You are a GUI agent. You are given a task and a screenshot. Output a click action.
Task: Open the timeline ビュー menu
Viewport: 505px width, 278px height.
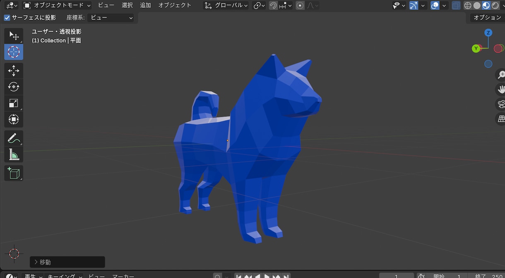(x=96, y=276)
